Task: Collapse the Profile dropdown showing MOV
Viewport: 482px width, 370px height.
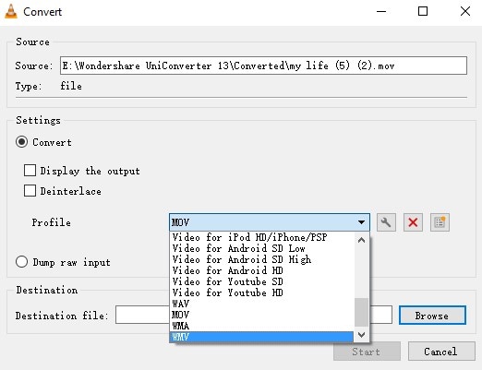Action: point(270,222)
